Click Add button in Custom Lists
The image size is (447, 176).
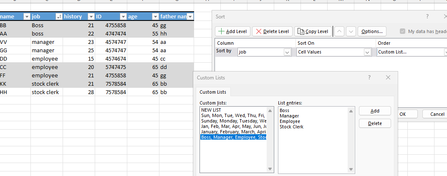[375, 111]
